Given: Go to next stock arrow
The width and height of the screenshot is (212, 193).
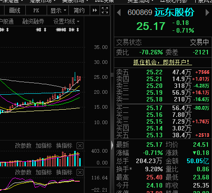Looking at the screenshot, I should point(207,12).
